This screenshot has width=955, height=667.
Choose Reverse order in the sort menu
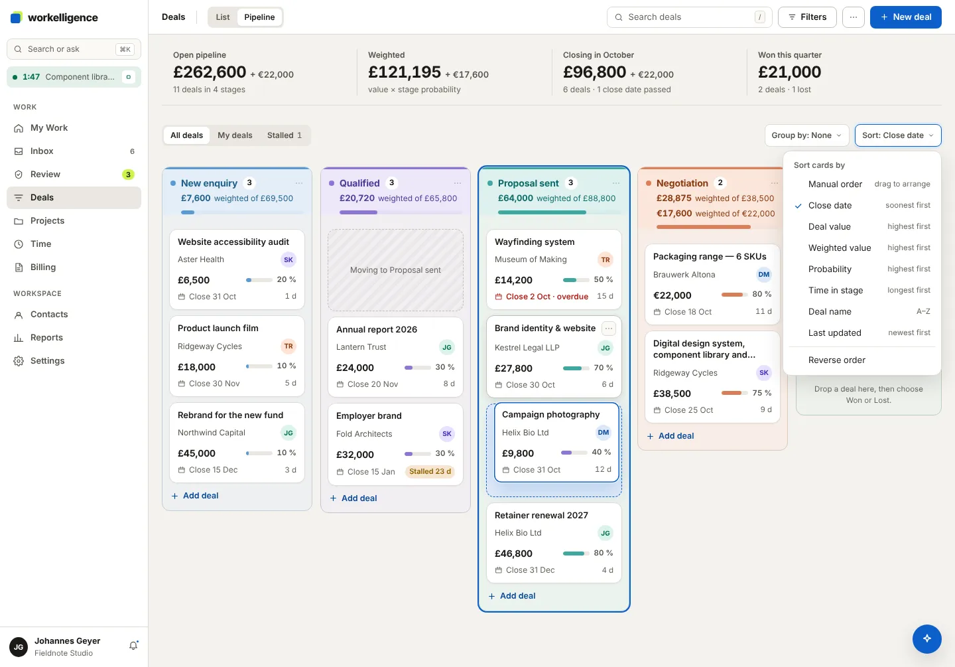click(862, 360)
